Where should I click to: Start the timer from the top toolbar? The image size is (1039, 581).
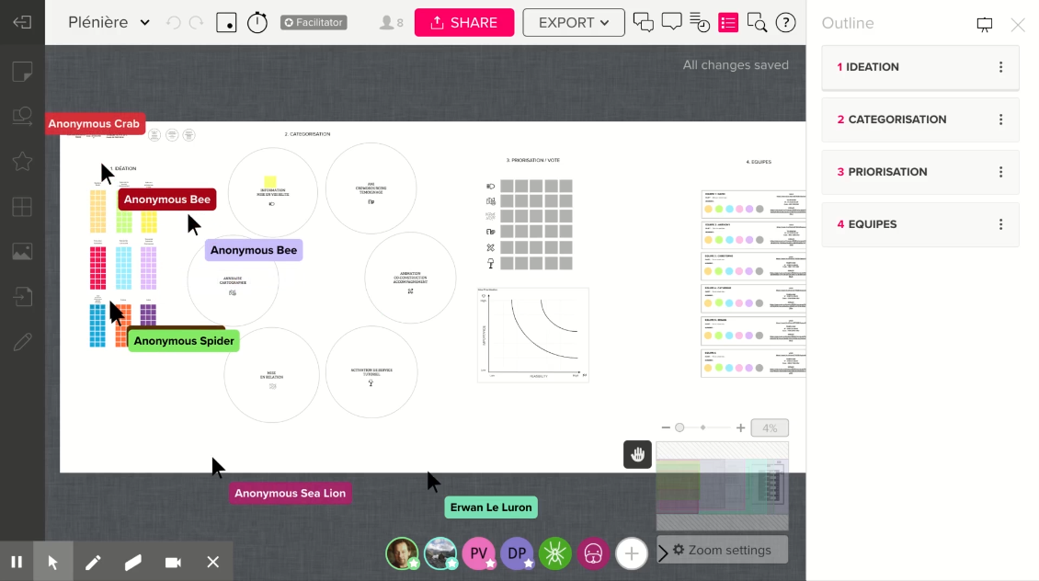point(257,23)
